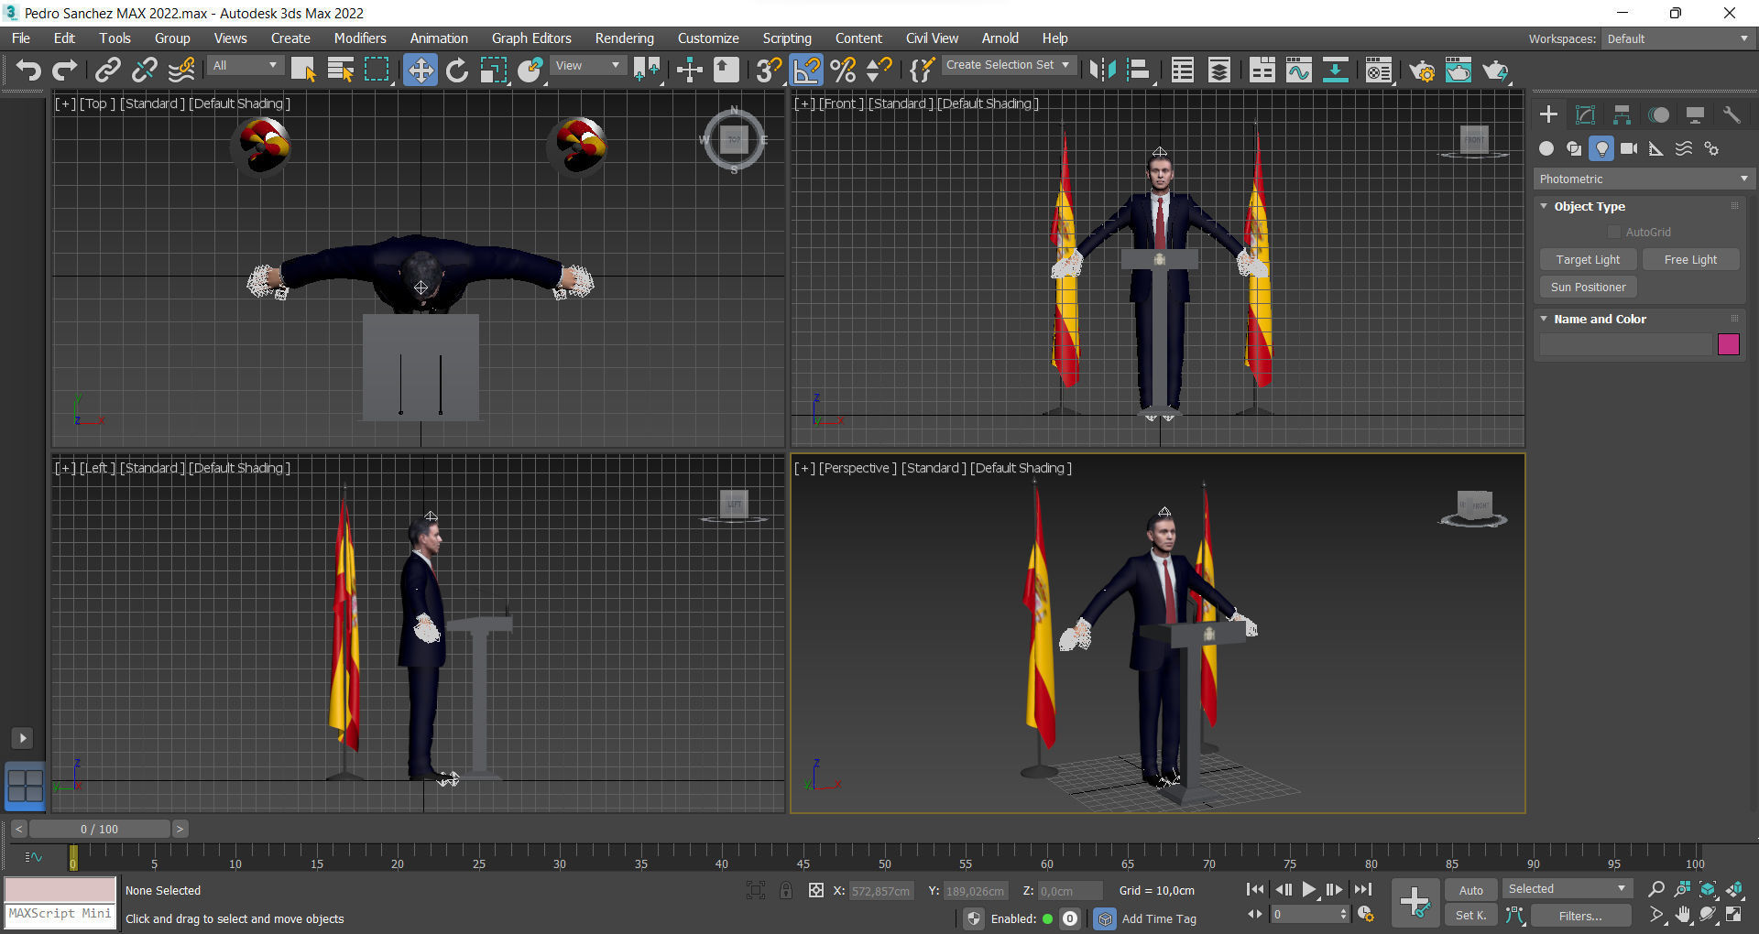This screenshot has width=1759, height=934.
Task: Click the Mirror tool icon
Action: 1102,70
